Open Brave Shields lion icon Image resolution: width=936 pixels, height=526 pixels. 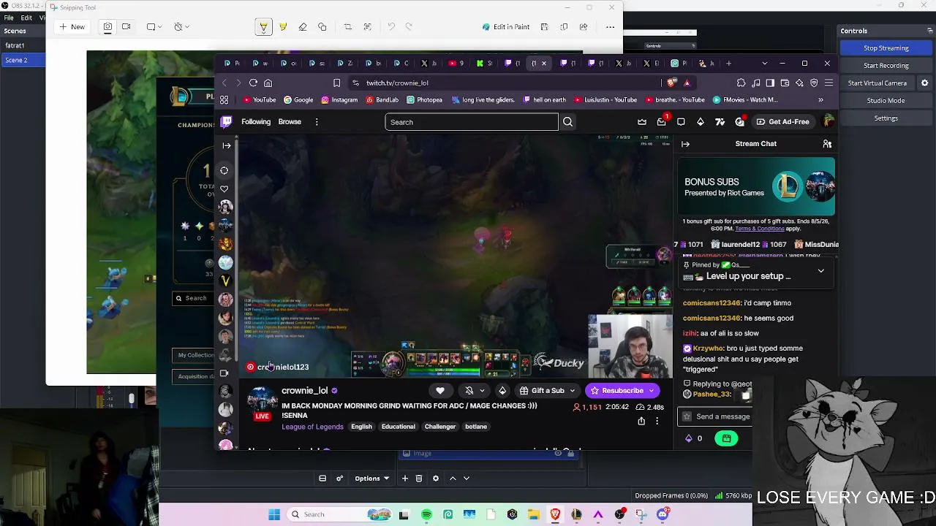671,83
